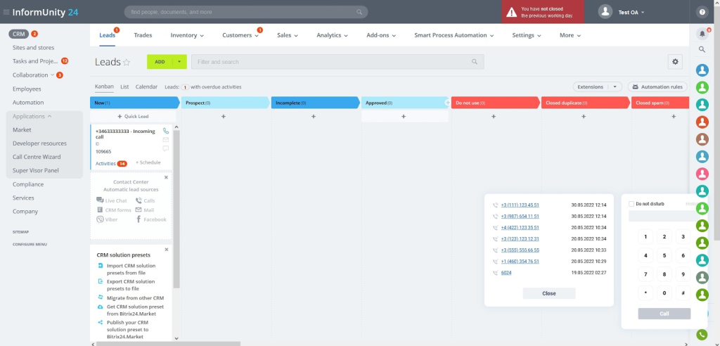720x346 pixels.
Task: Click the phone icon on the lead card
Action: click(166, 131)
